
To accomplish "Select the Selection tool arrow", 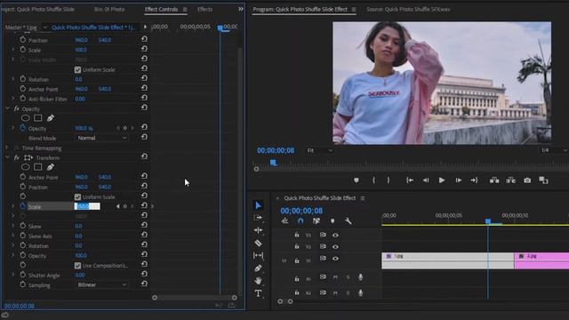I will (258, 205).
